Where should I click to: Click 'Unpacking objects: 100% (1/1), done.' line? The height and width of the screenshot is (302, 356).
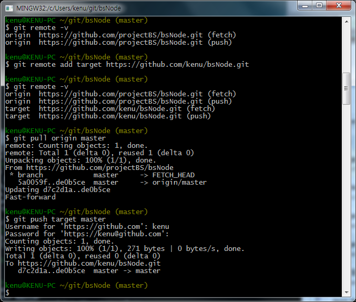pos(80,160)
